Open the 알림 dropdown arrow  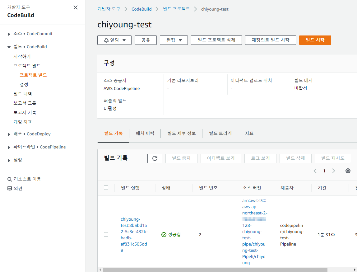tap(124, 40)
